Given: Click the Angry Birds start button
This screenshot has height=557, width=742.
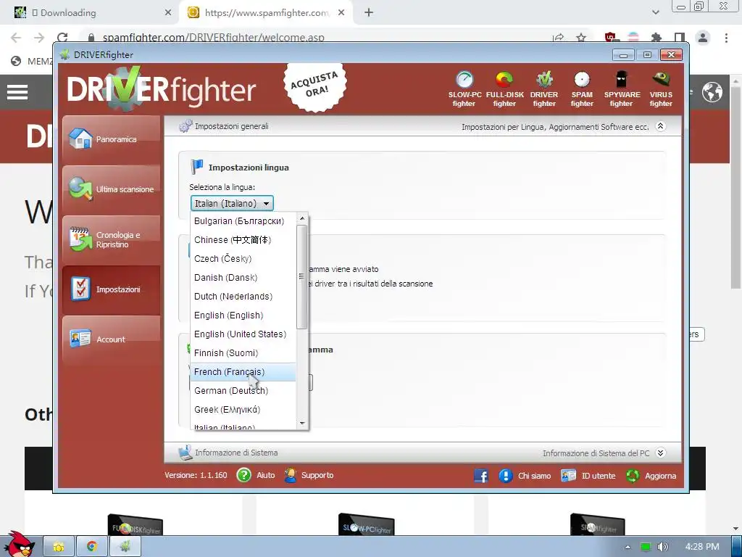Looking at the screenshot, I should click(18, 545).
